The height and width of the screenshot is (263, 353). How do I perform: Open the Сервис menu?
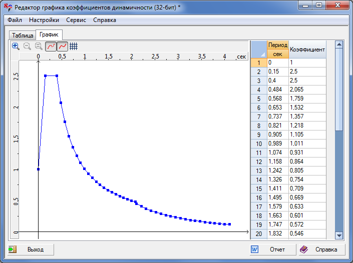pyautogui.click(x=76, y=20)
